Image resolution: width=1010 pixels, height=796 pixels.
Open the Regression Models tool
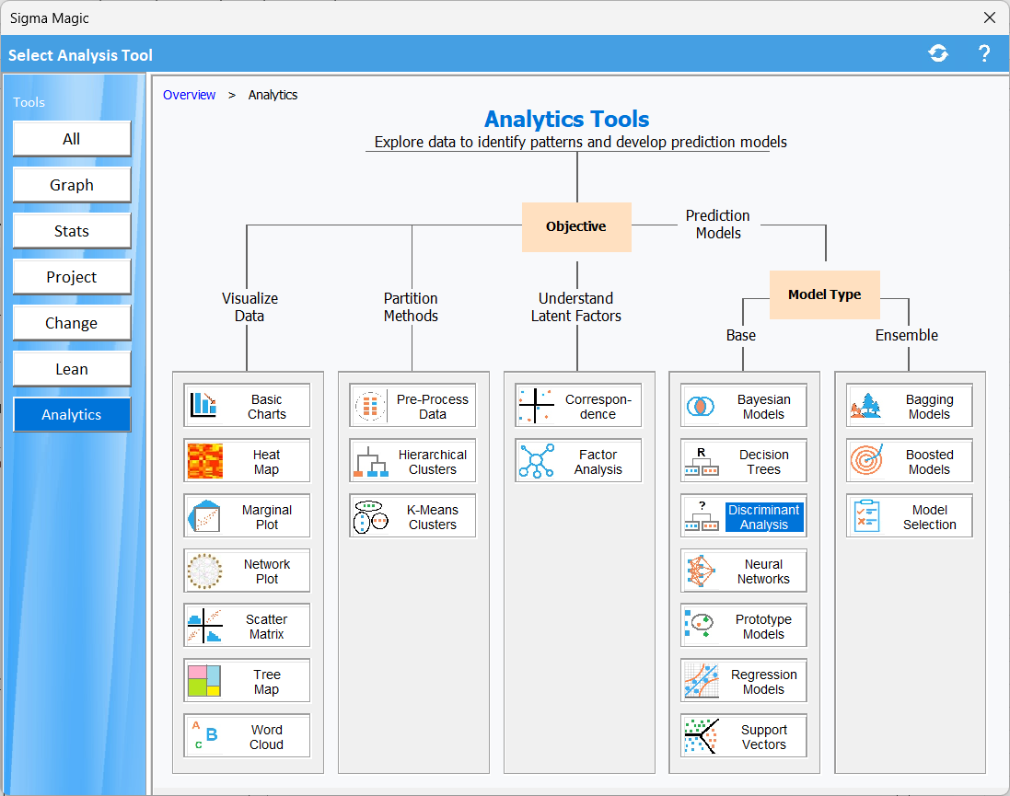coord(763,682)
